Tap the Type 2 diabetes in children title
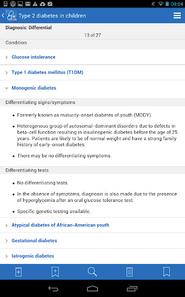The height and width of the screenshot is (297, 185). coord(52,16)
